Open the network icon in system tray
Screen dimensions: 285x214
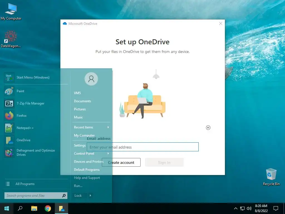[x=242, y=208]
